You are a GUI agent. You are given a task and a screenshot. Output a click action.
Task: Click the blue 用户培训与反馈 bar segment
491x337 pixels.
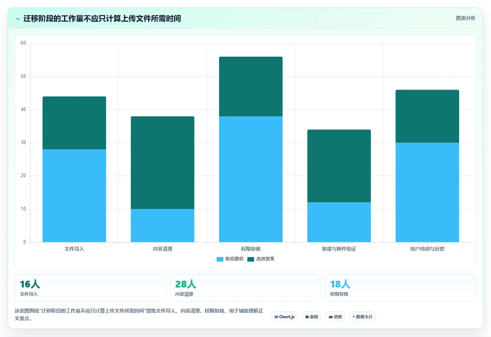(x=427, y=192)
